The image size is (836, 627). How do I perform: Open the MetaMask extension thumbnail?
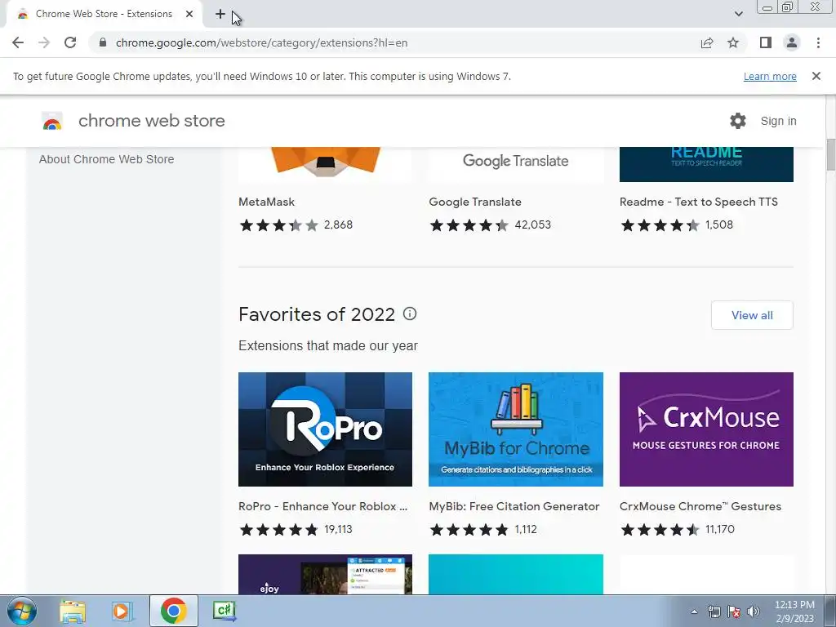pyautogui.click(x=325, y=164)
